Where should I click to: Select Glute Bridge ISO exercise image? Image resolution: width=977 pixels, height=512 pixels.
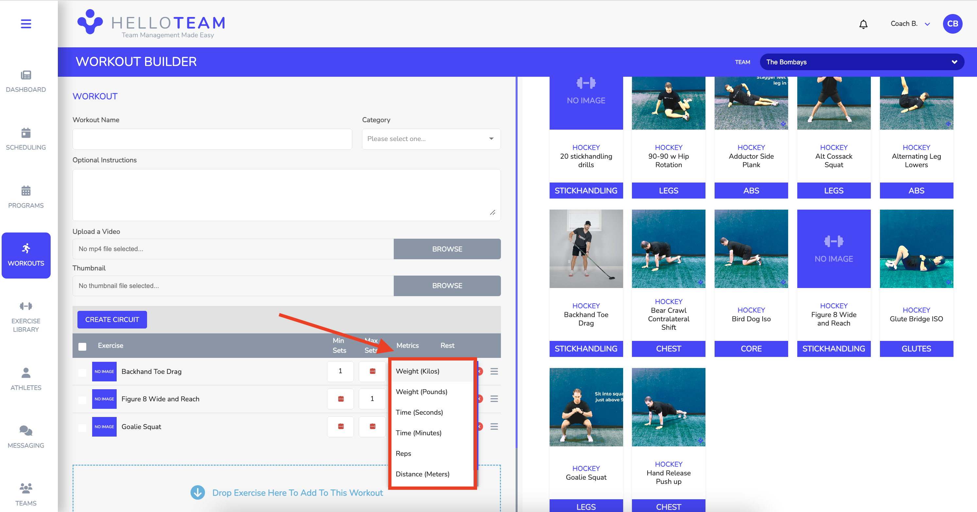[916, 248]
